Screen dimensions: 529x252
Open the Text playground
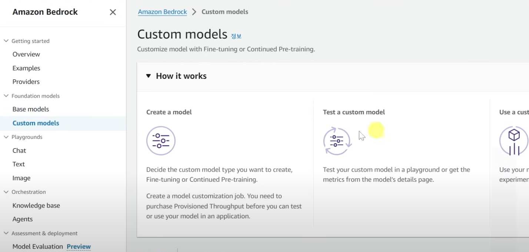click(x=19, y=164)
